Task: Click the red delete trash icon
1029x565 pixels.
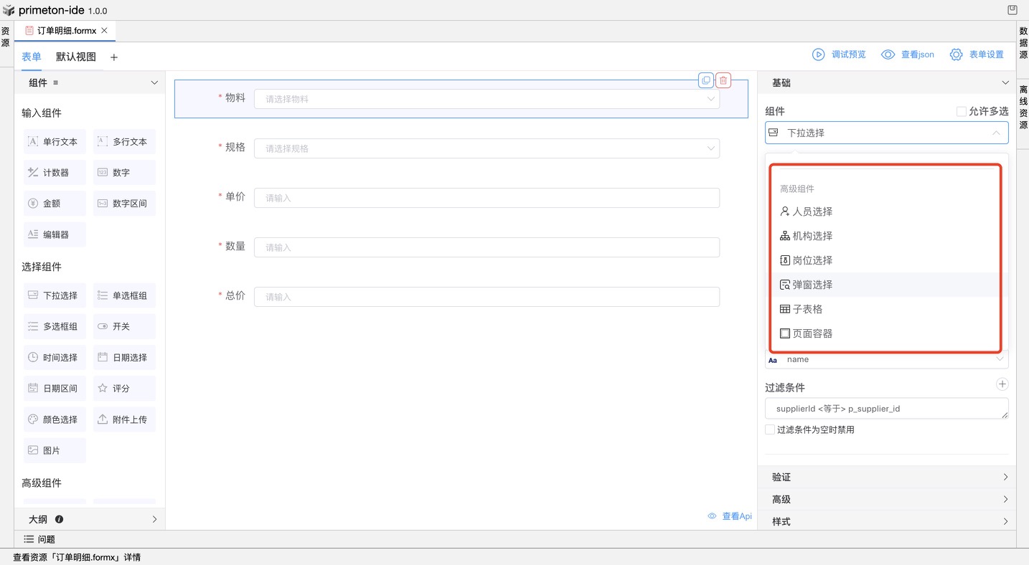Action: pos(723,80)
